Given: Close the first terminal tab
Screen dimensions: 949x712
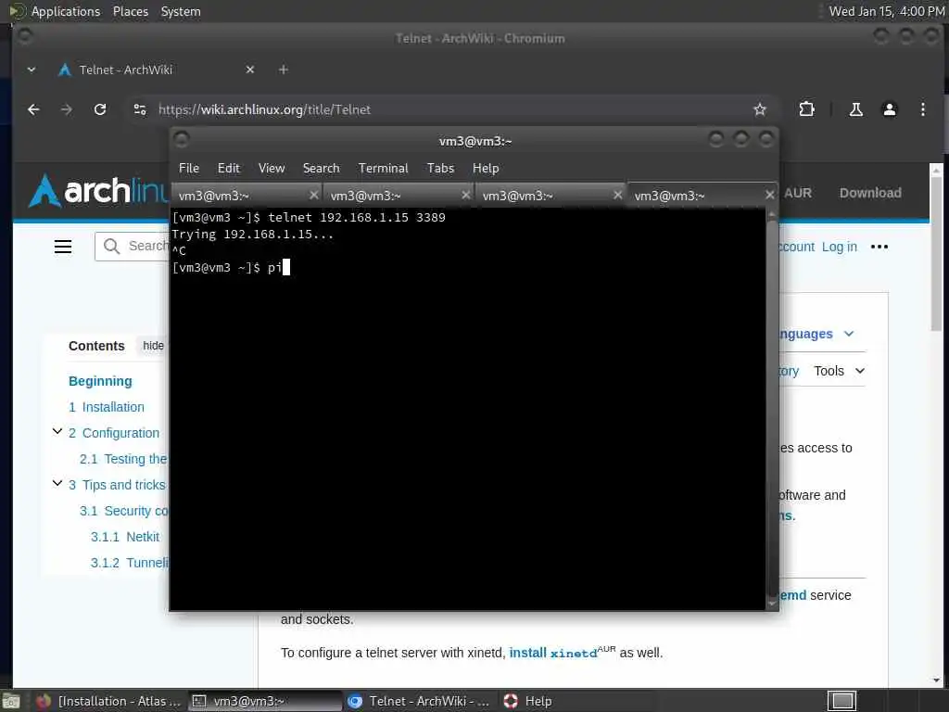Looking at the screenshot, I should 313,195.
